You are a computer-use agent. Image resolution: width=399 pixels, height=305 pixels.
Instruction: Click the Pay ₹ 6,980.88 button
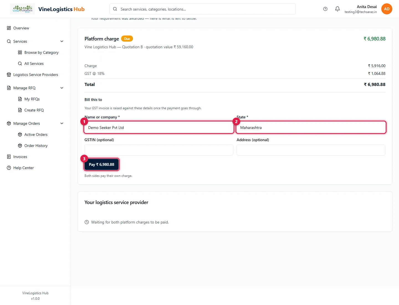[101, 164]
